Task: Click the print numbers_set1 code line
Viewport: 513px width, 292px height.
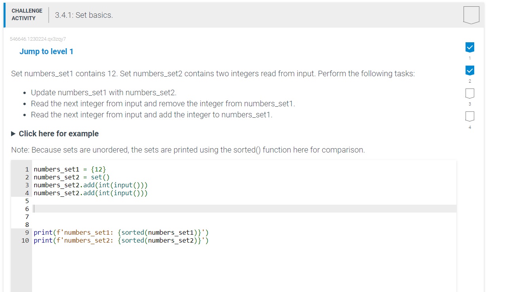Action: (121, 232)
